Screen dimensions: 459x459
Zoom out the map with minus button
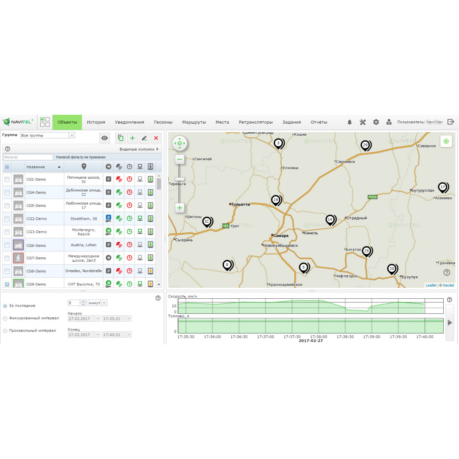pos(180,159)
